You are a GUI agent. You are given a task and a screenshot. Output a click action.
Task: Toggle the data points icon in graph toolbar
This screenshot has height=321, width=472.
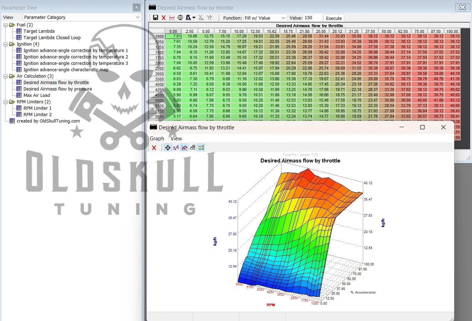pyautogui.click(x=176, y=147)
